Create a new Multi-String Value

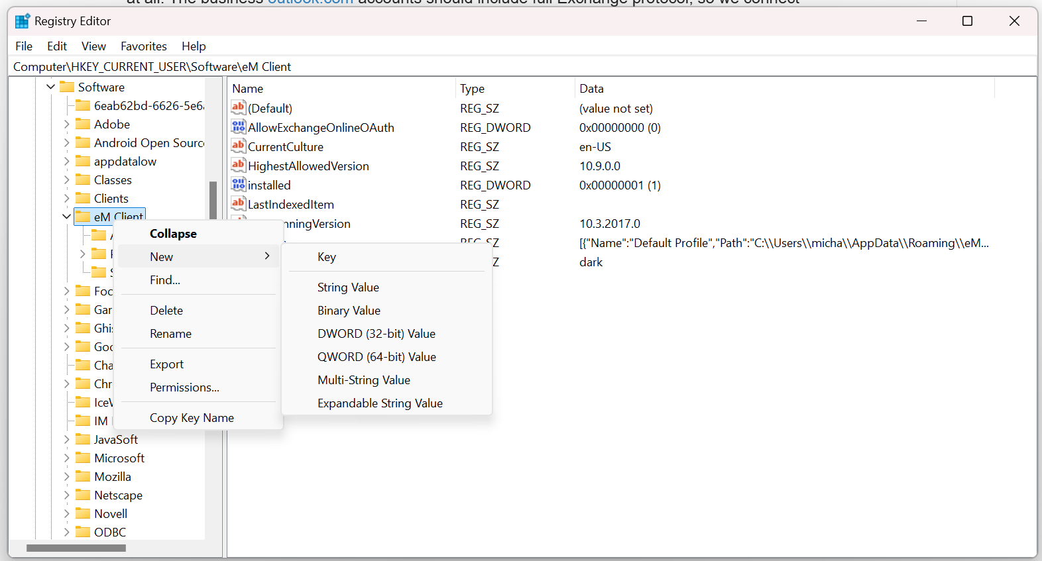387,380
